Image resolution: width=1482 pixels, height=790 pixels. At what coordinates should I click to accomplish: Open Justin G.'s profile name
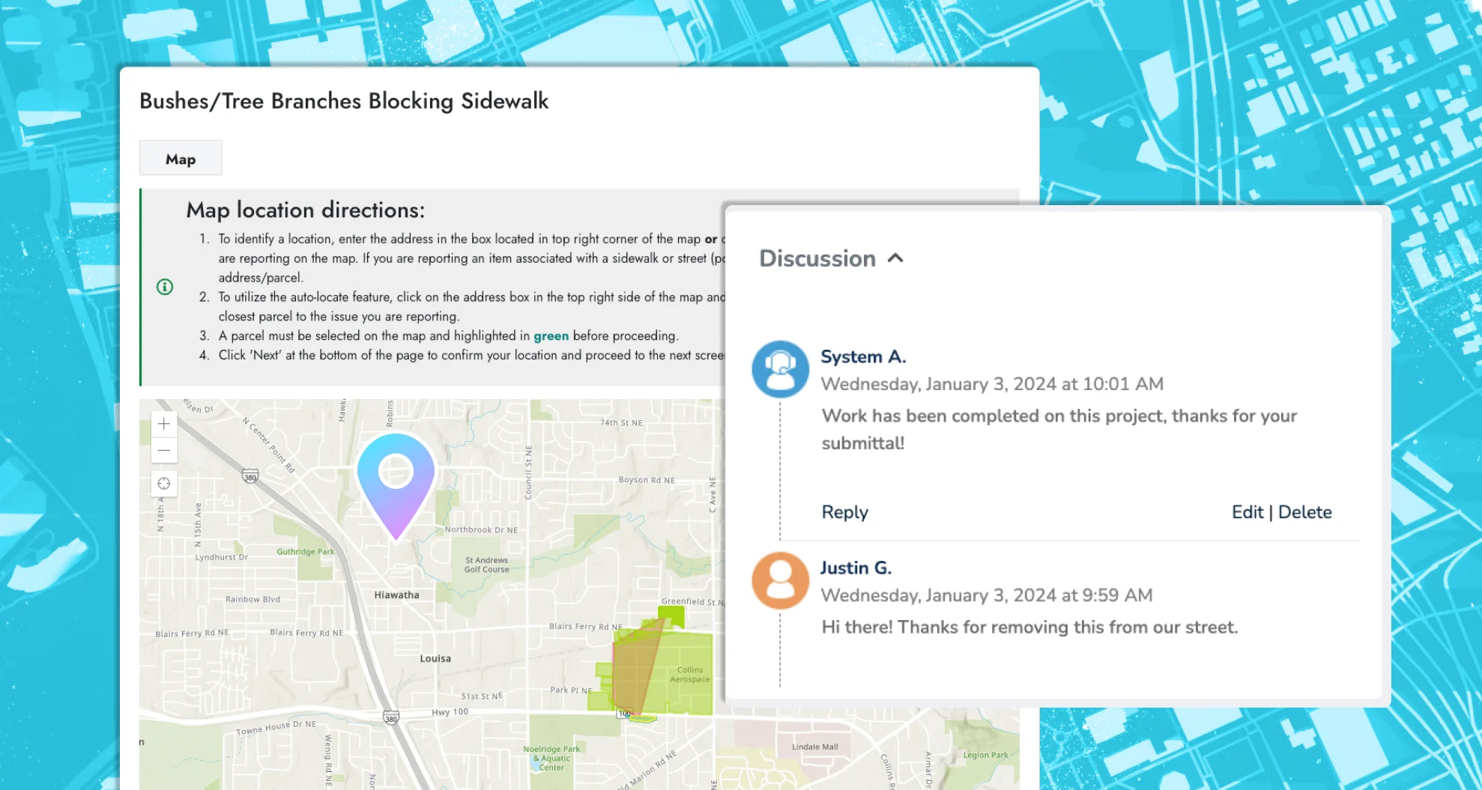tap(856, 568)
